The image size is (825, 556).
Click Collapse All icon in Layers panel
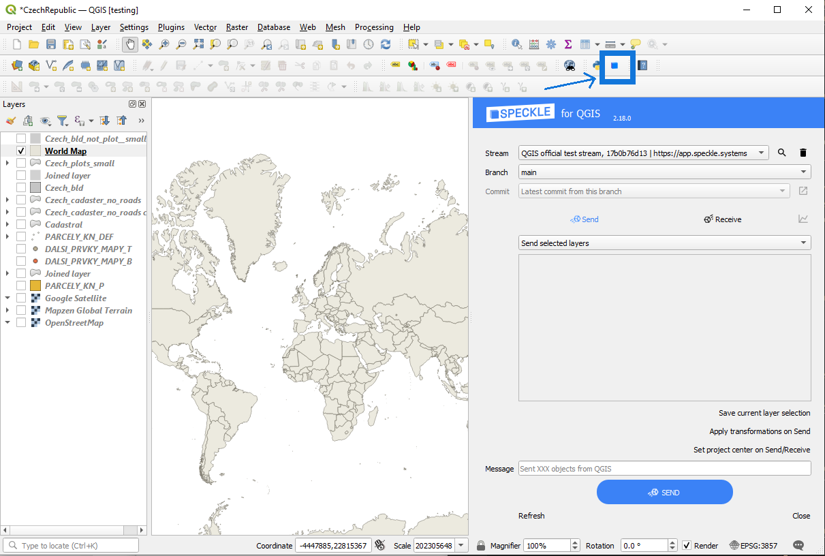pyautogui.click(x=121, y=121)
